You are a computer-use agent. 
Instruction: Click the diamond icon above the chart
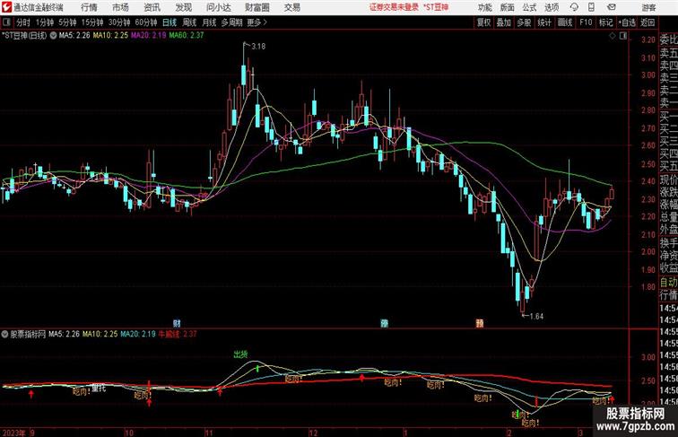tap(613, 36)
